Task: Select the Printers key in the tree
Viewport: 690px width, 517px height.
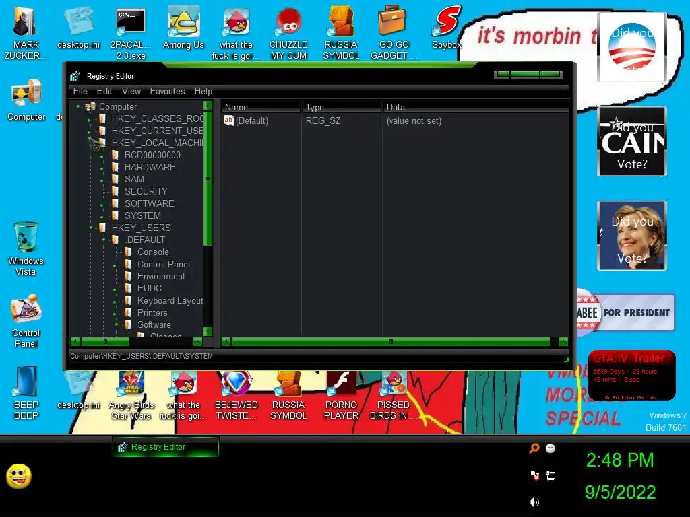Action: coord(152,312)
